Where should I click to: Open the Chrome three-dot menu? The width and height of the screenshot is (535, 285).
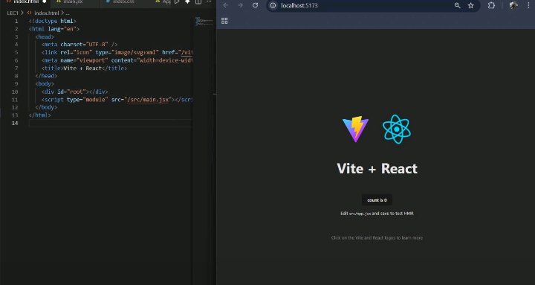click(x=528, y=5)
